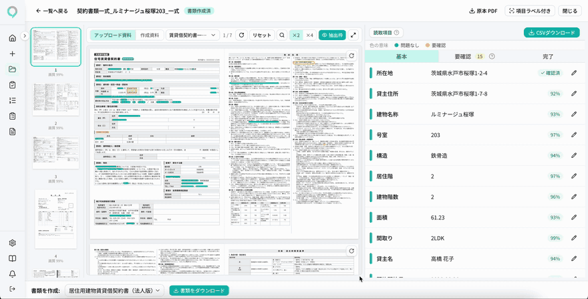The image size is (588, 299).
Task: Click 92% confidence badge for 貸主住所
Action: pos(555,94)
